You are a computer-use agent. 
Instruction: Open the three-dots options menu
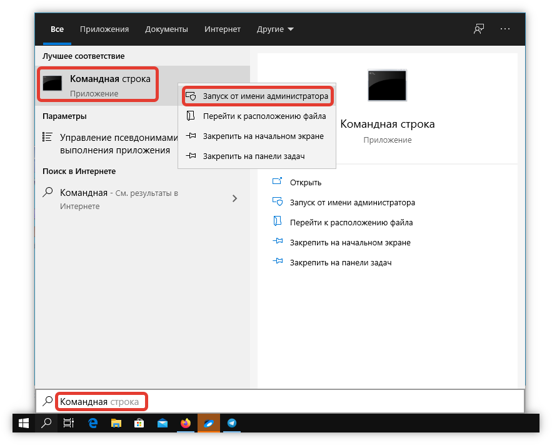pyautogui.click(x=505, y=29)
